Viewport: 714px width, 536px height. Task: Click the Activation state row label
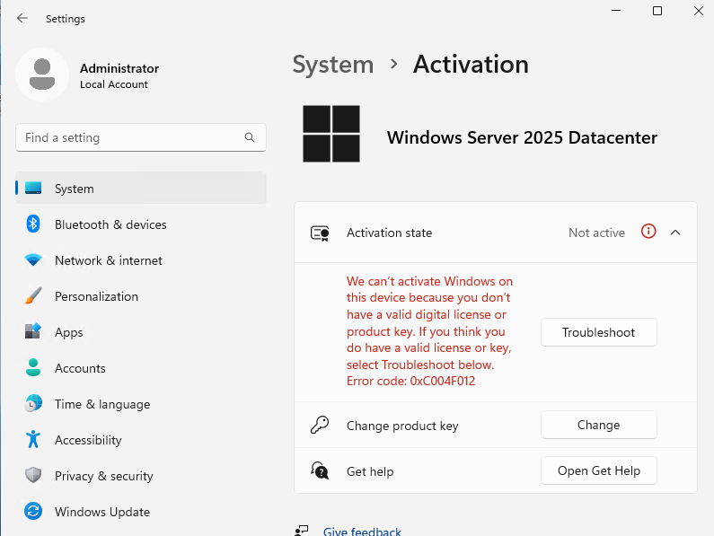point(389,233)
